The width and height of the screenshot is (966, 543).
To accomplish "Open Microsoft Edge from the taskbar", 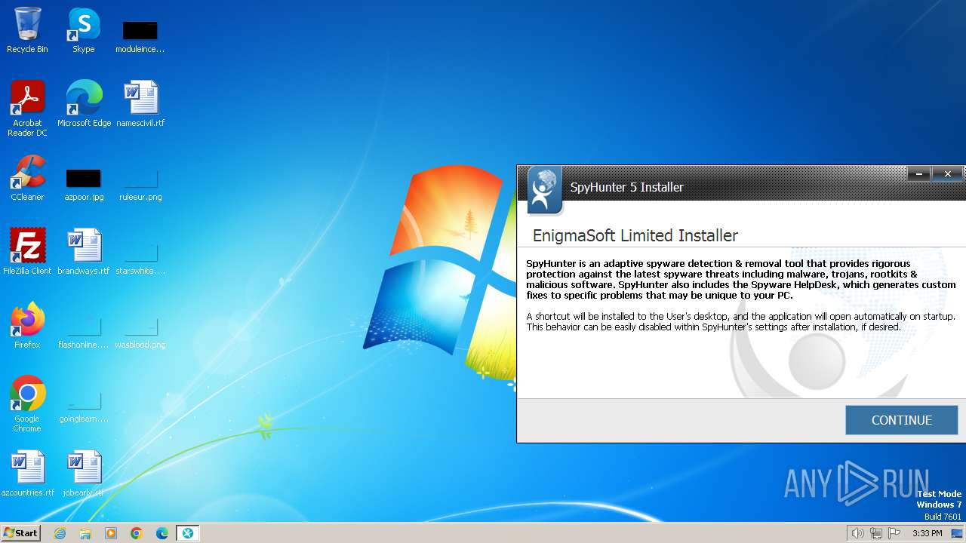I will pos(162,533).
